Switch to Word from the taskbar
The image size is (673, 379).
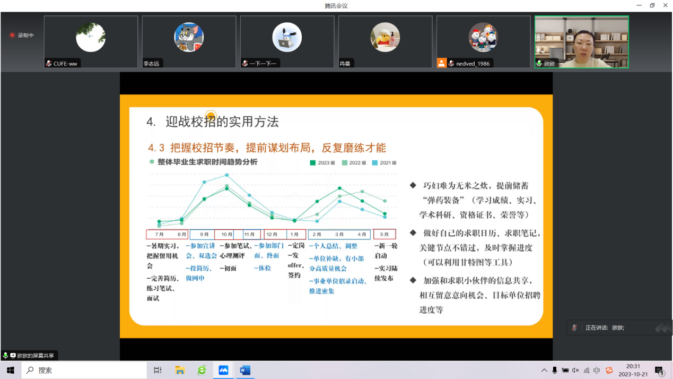coord(245,370)
